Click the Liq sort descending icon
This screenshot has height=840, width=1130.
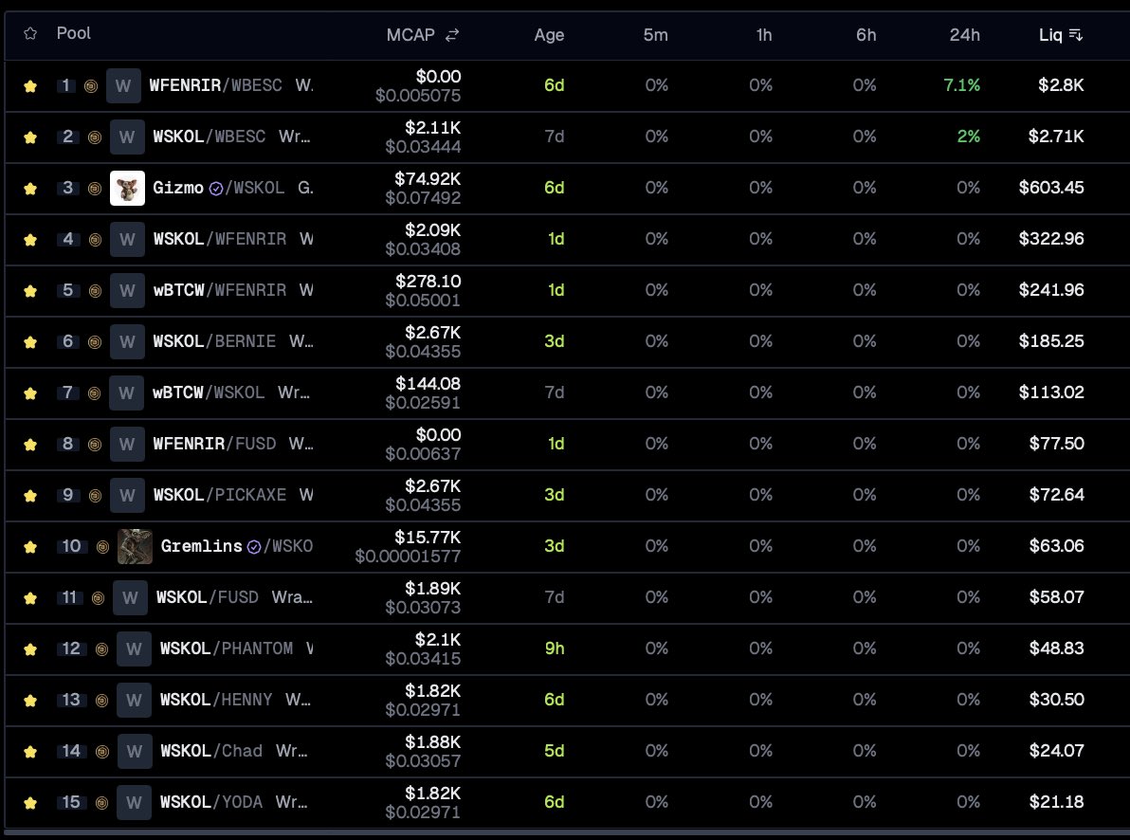[1076, 35]
